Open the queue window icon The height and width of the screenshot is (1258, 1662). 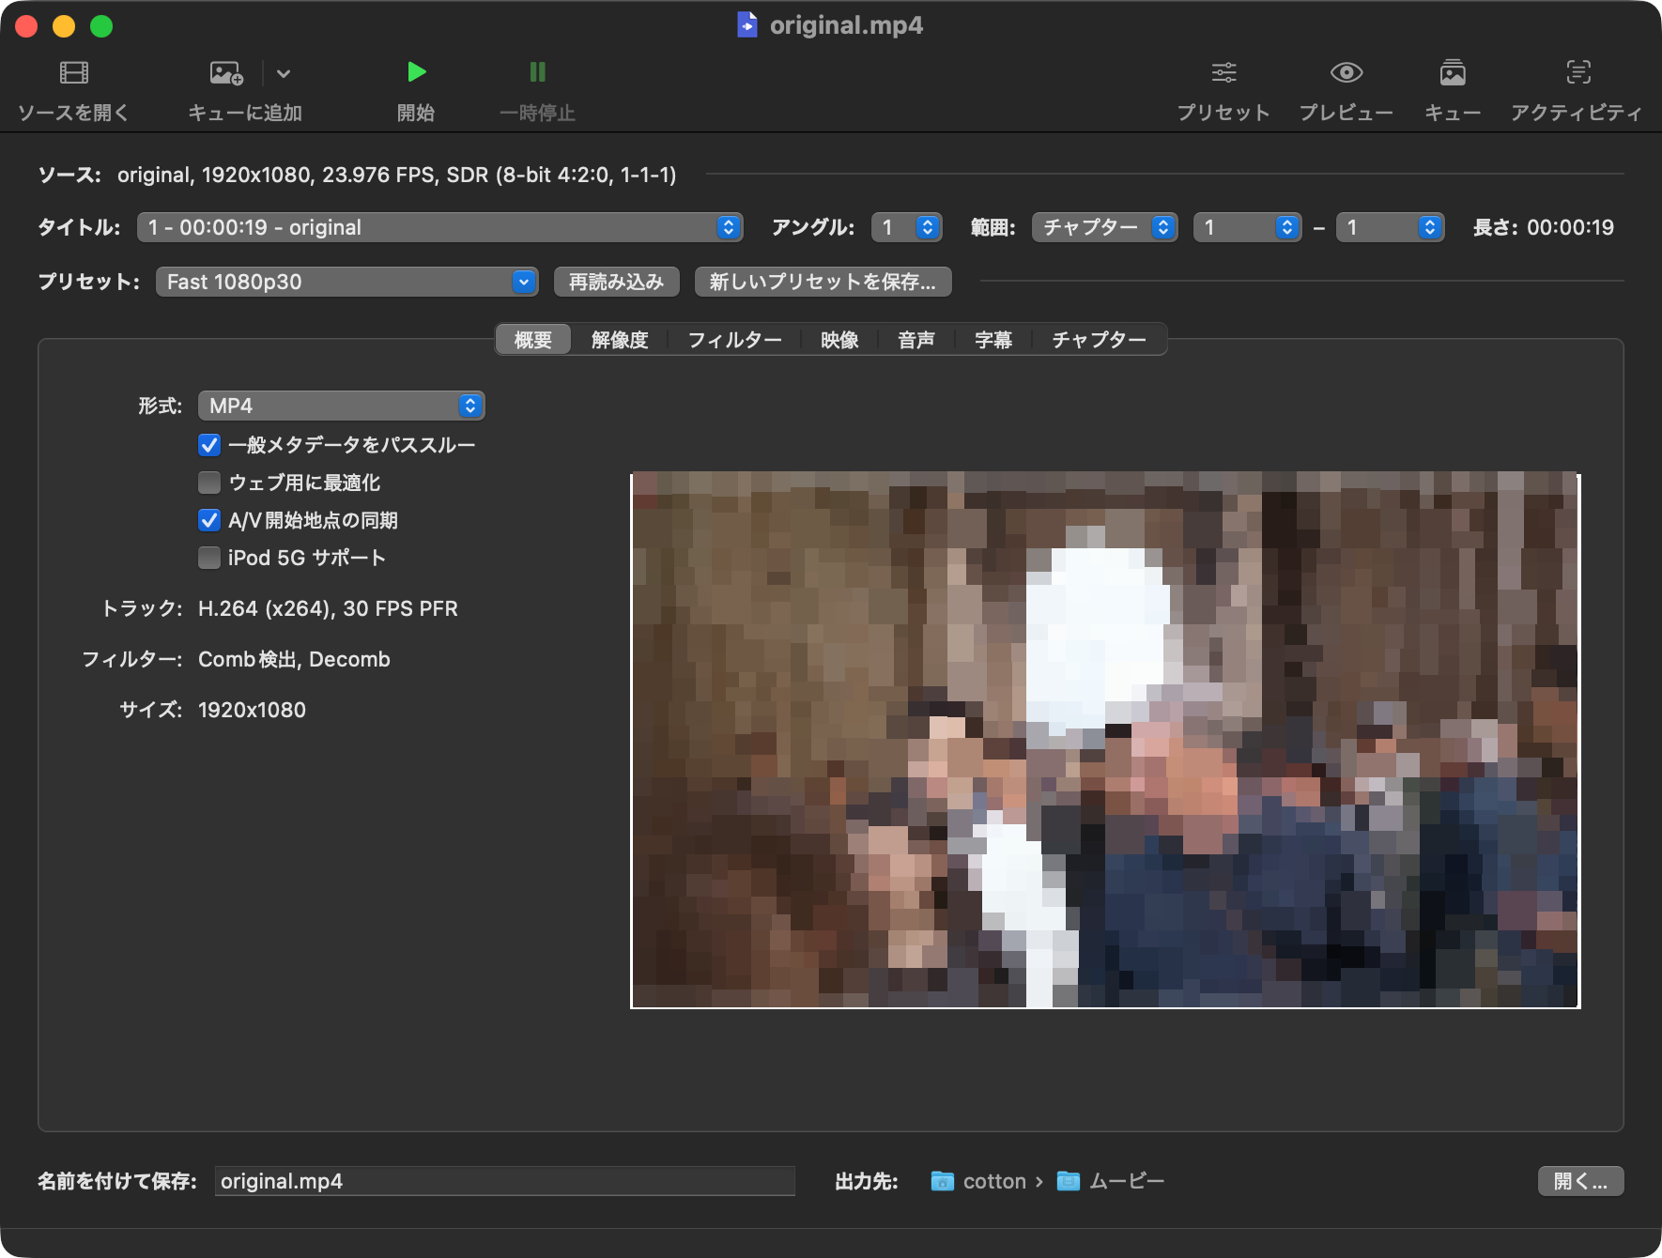click(1453, 72)
